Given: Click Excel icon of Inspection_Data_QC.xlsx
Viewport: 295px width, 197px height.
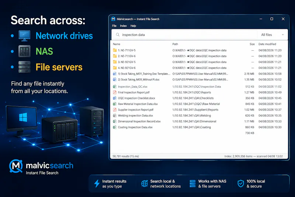Looking at the screenshot, I should click(x=115, y=86).
